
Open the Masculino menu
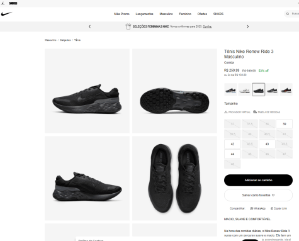(166, 14)
